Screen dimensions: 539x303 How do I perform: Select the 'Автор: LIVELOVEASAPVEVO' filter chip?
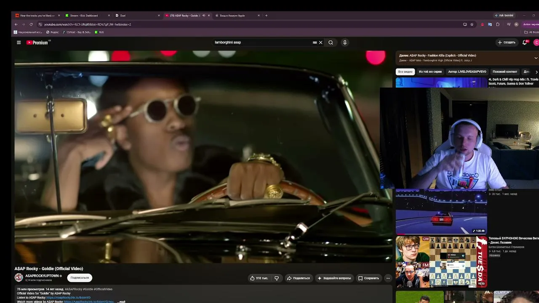(x=467, y=72)
